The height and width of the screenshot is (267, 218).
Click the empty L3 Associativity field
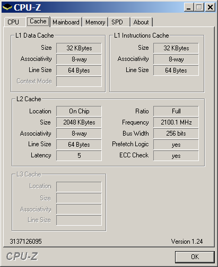pyautogui.click(x=79, y=209)
